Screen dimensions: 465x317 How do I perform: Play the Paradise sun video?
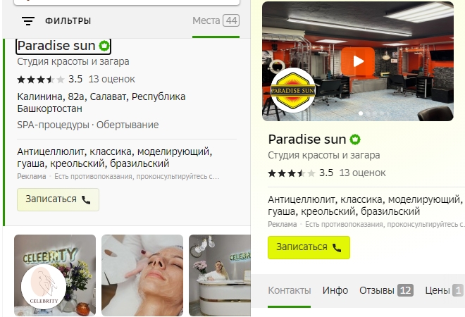pos(358,61)
